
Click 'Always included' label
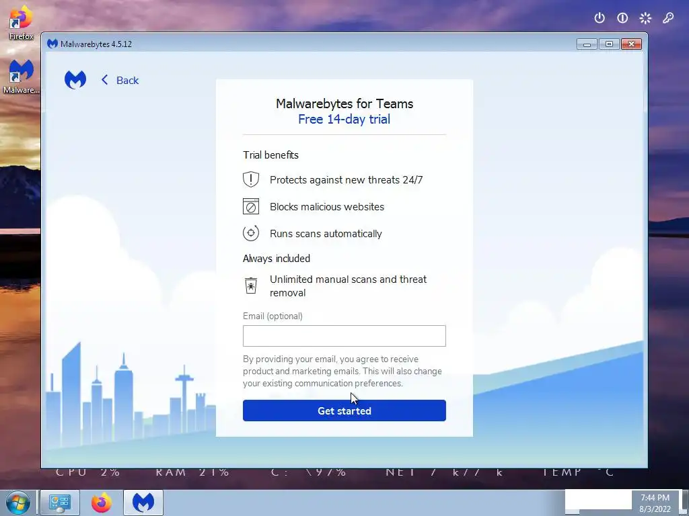(277, 259)
